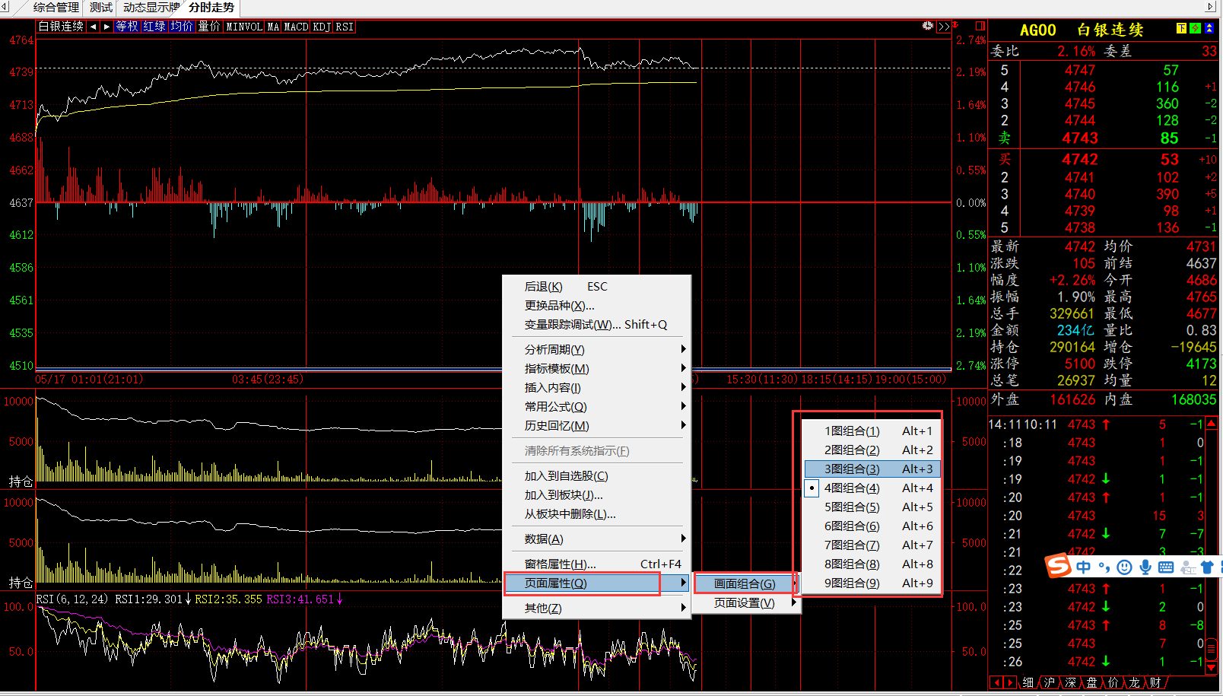The height and width of the screenshot is (696, 1223).
Task: Expand 数据(A) submenu
Action: [x=597, y=539]
